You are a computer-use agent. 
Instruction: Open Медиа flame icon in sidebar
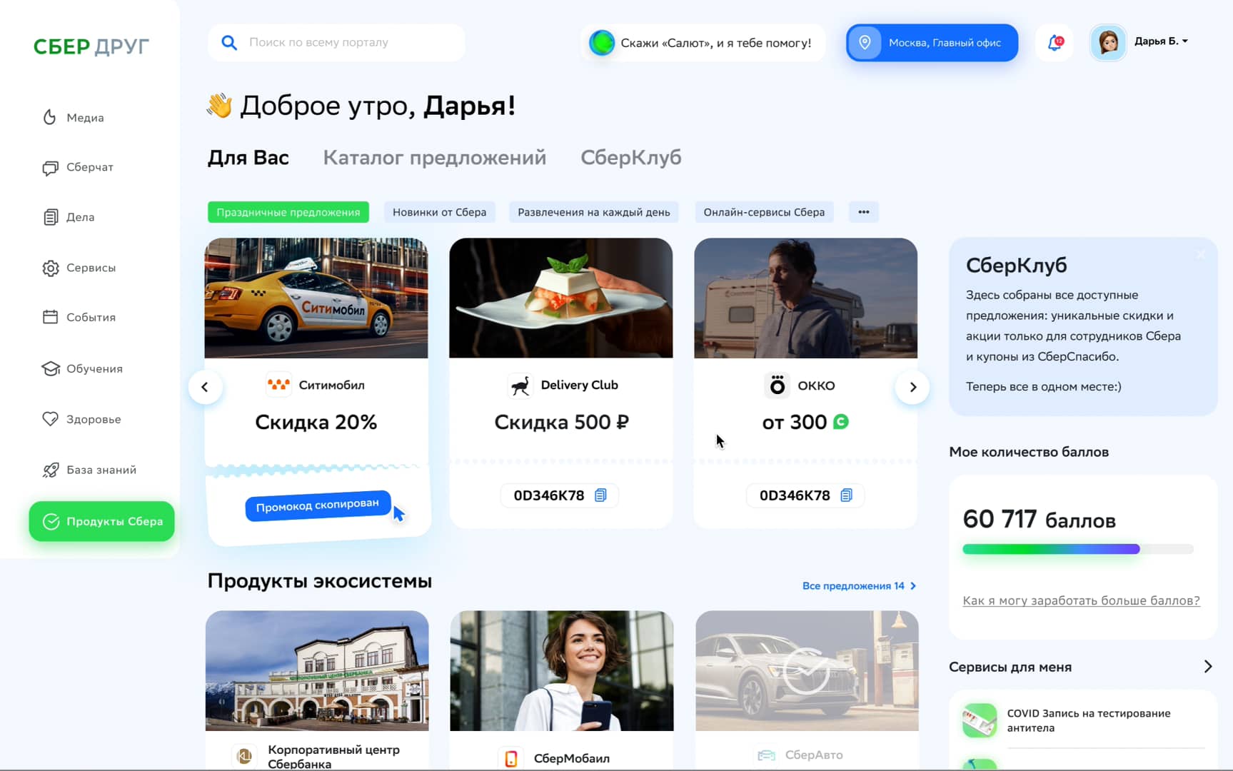49,117
